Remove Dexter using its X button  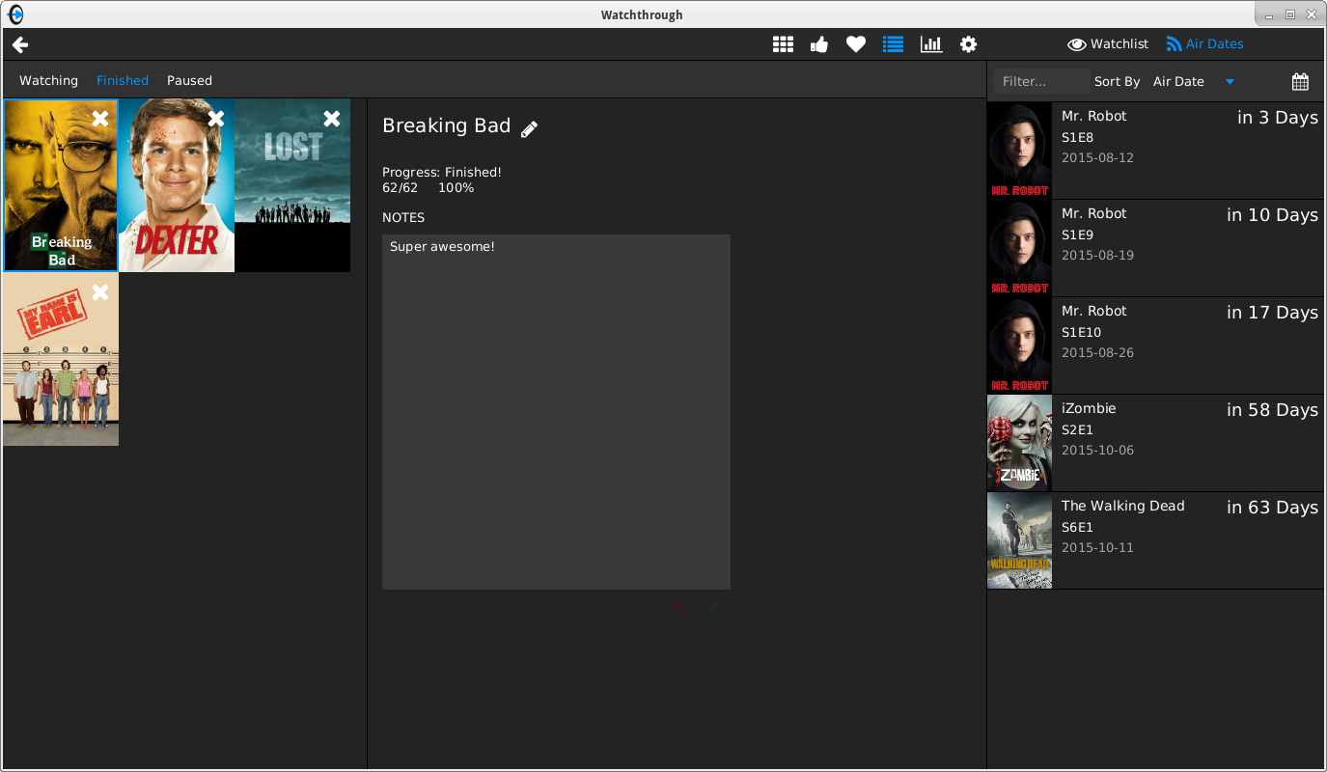point(216,119)
